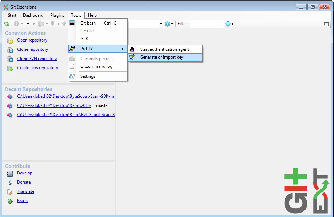Image resolution: width=334 pixels, height=217 pixels.
Task: Click the gear icon left of Filter
Action: 168,24
